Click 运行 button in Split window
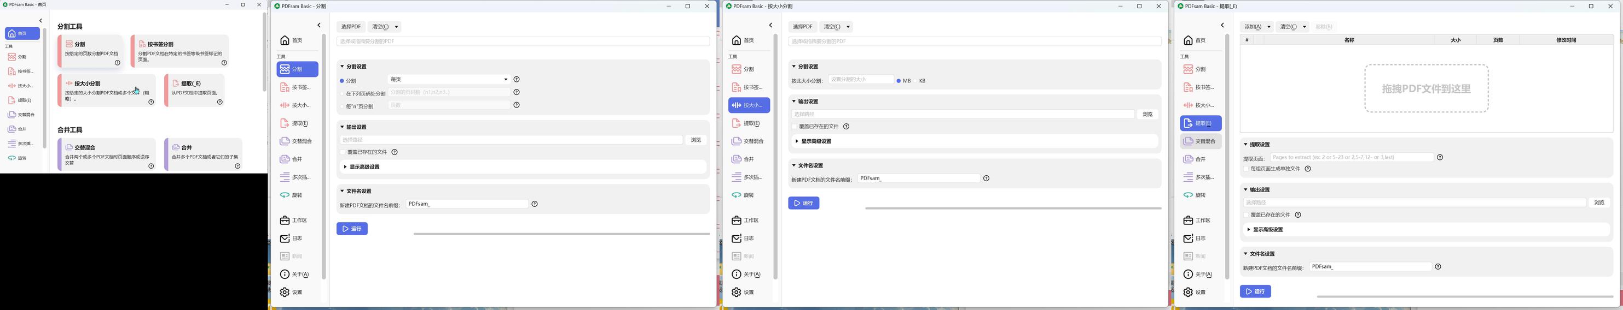The image size is (1623, 310). pos(352,229)
